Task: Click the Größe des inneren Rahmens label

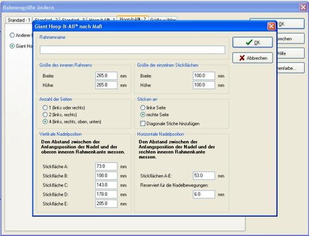Action: click(x=66, y=65)
